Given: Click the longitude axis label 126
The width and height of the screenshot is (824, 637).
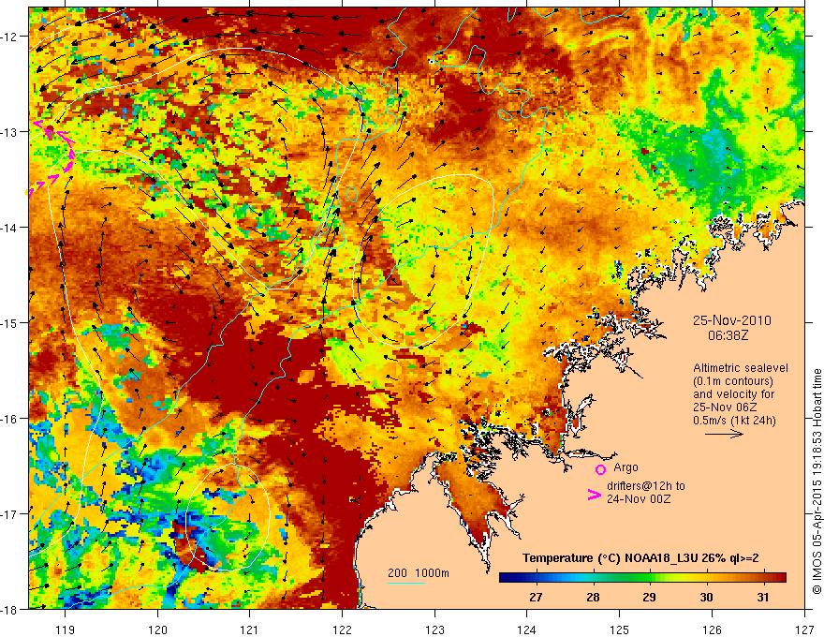Looking at the screenshot, I should [x=712, y=630].
